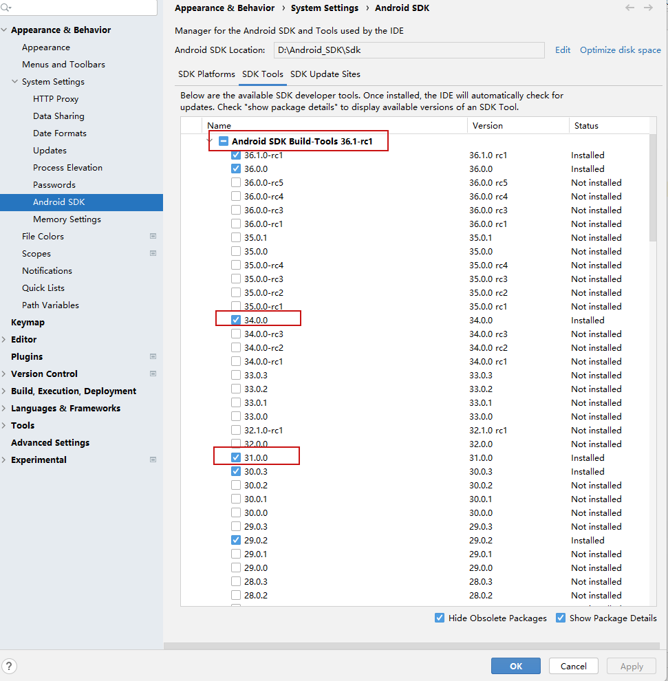Viewport: 668px width, 681px height.
Task: Click the Android SDK Location path field
Action: [409, 50]
